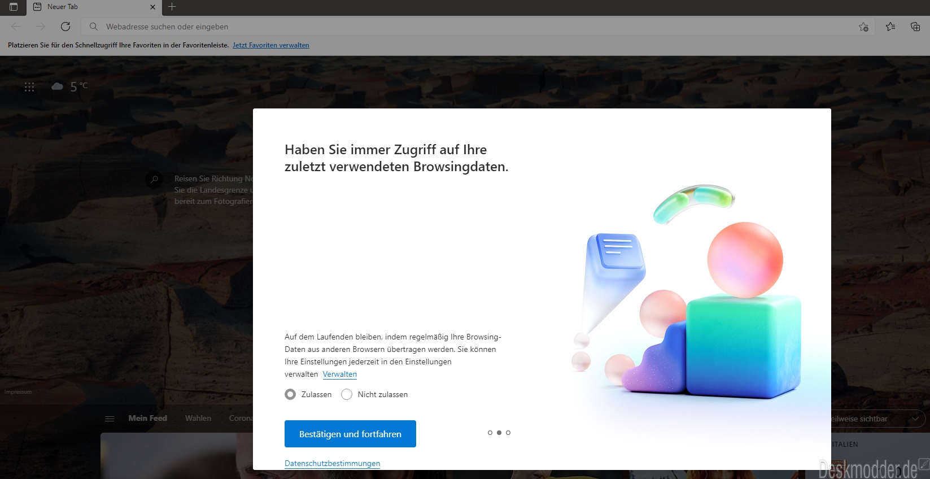Open the feed hamburger menu icon
Viewport: 930px width, 479px height.
(110, 419)
